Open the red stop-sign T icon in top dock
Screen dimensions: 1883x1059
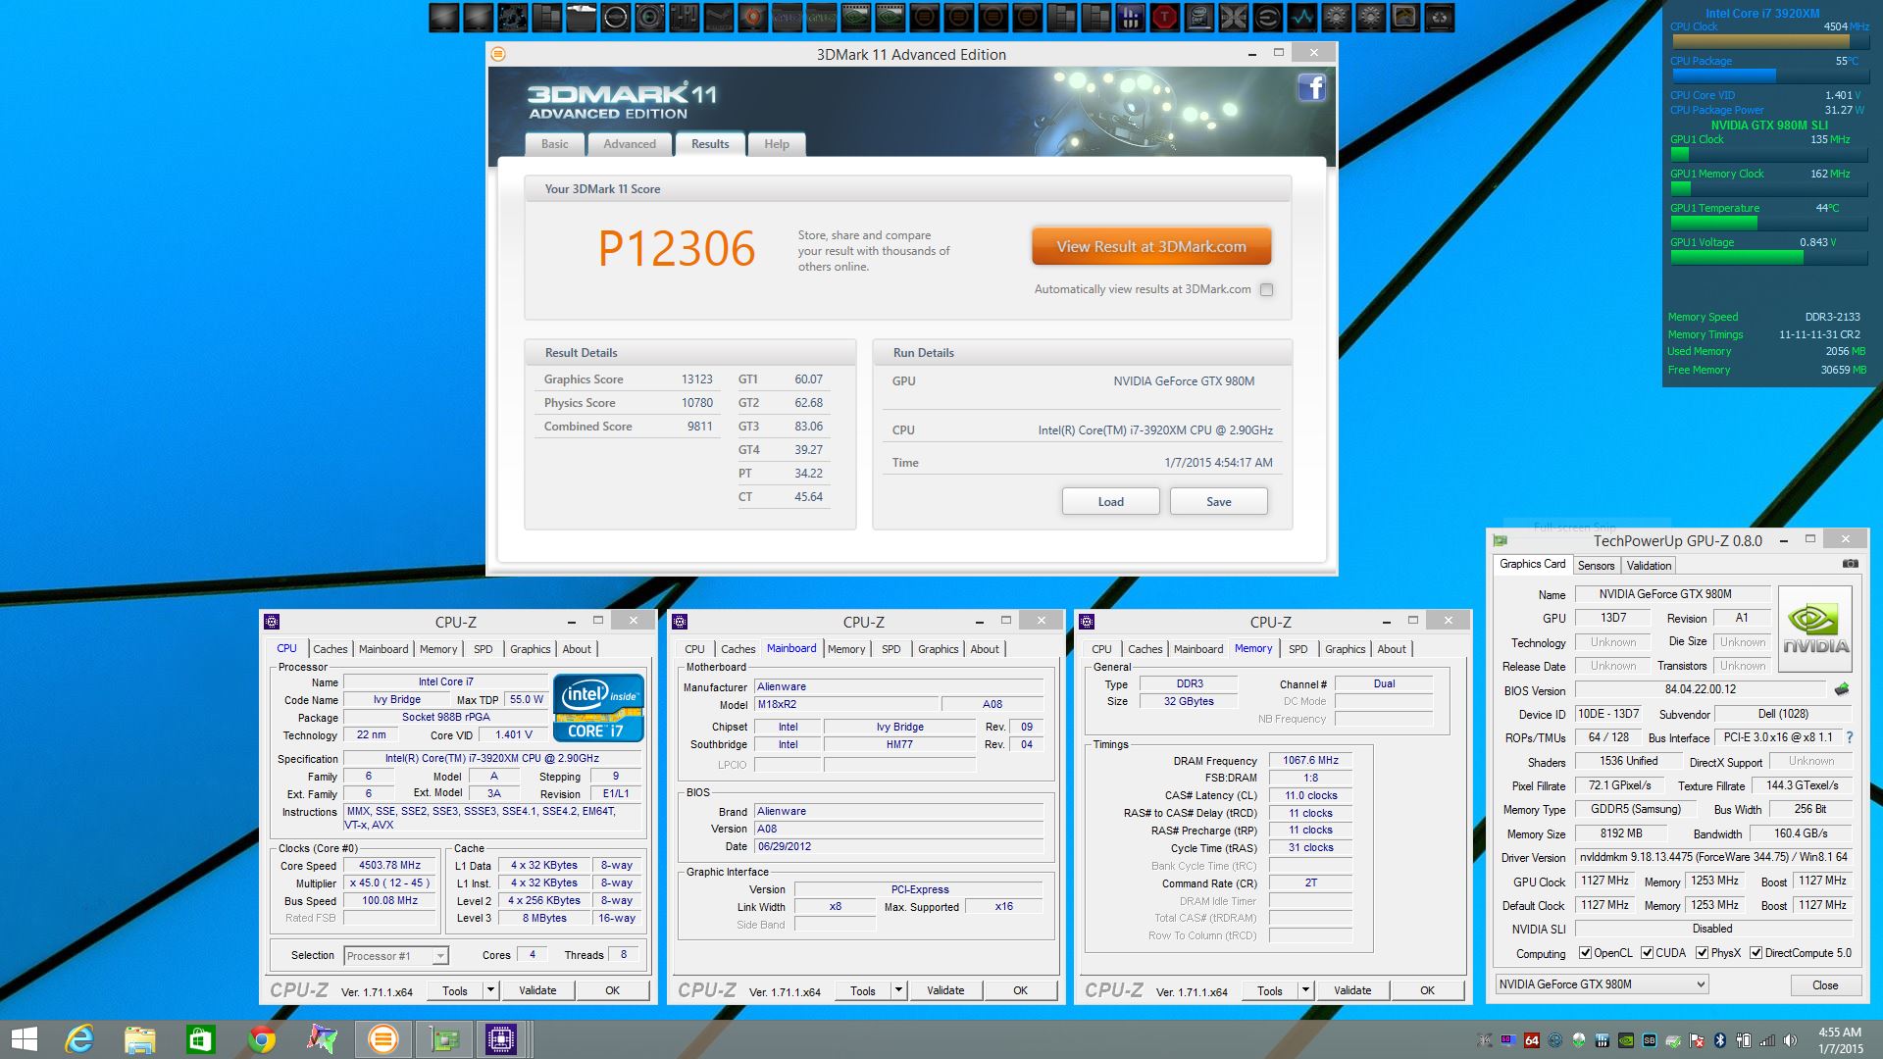[1164, 17]
